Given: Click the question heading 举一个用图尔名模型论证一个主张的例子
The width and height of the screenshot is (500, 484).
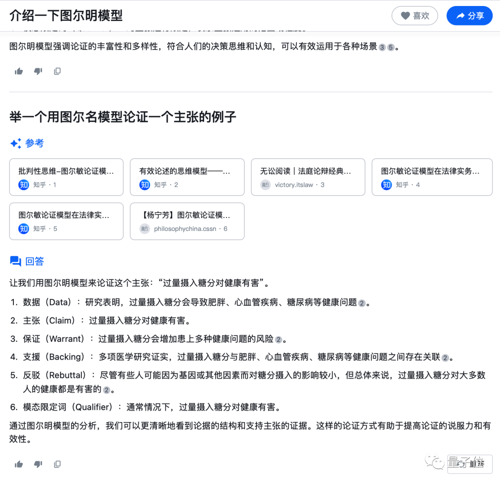Looking at the screenshot, I should (123, 117).
